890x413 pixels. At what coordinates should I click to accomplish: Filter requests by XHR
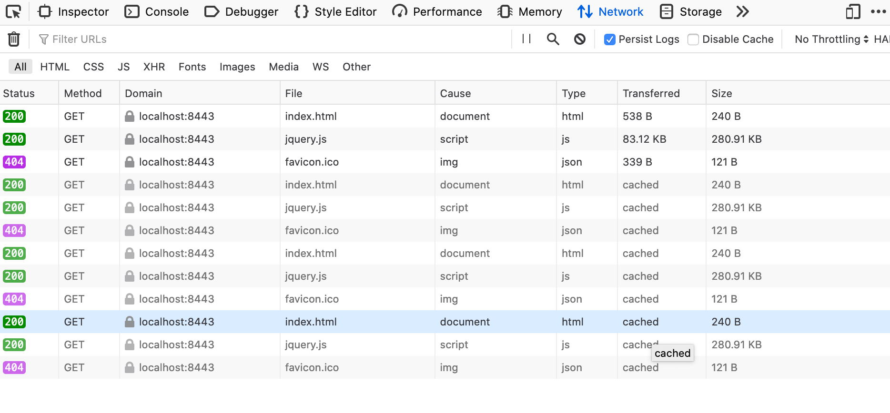(154, 67)
